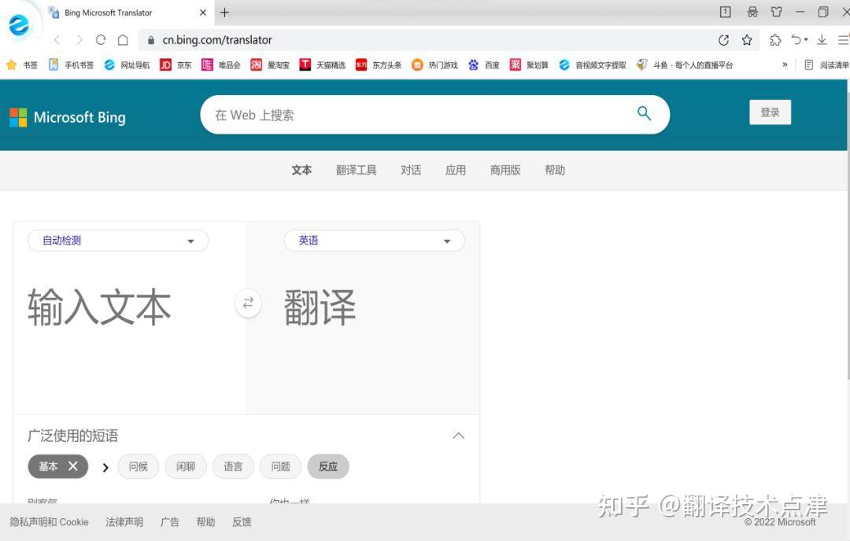
Task: Open the 隐私声明和Cookie link
Action: coord(49,521)
